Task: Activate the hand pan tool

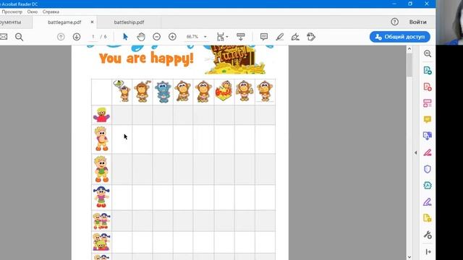Action: (x=141, y=37)
